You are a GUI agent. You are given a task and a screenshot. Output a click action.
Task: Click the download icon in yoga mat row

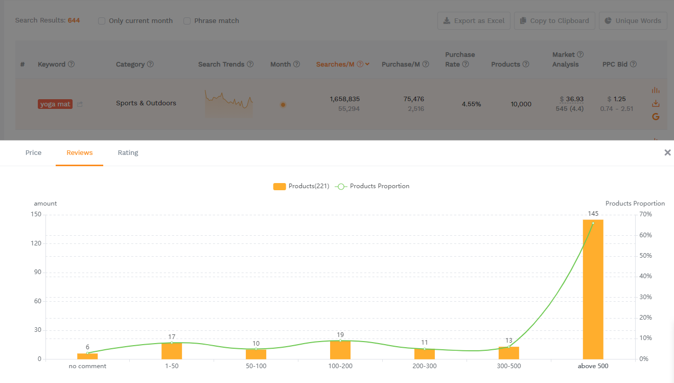click(656, 104)
